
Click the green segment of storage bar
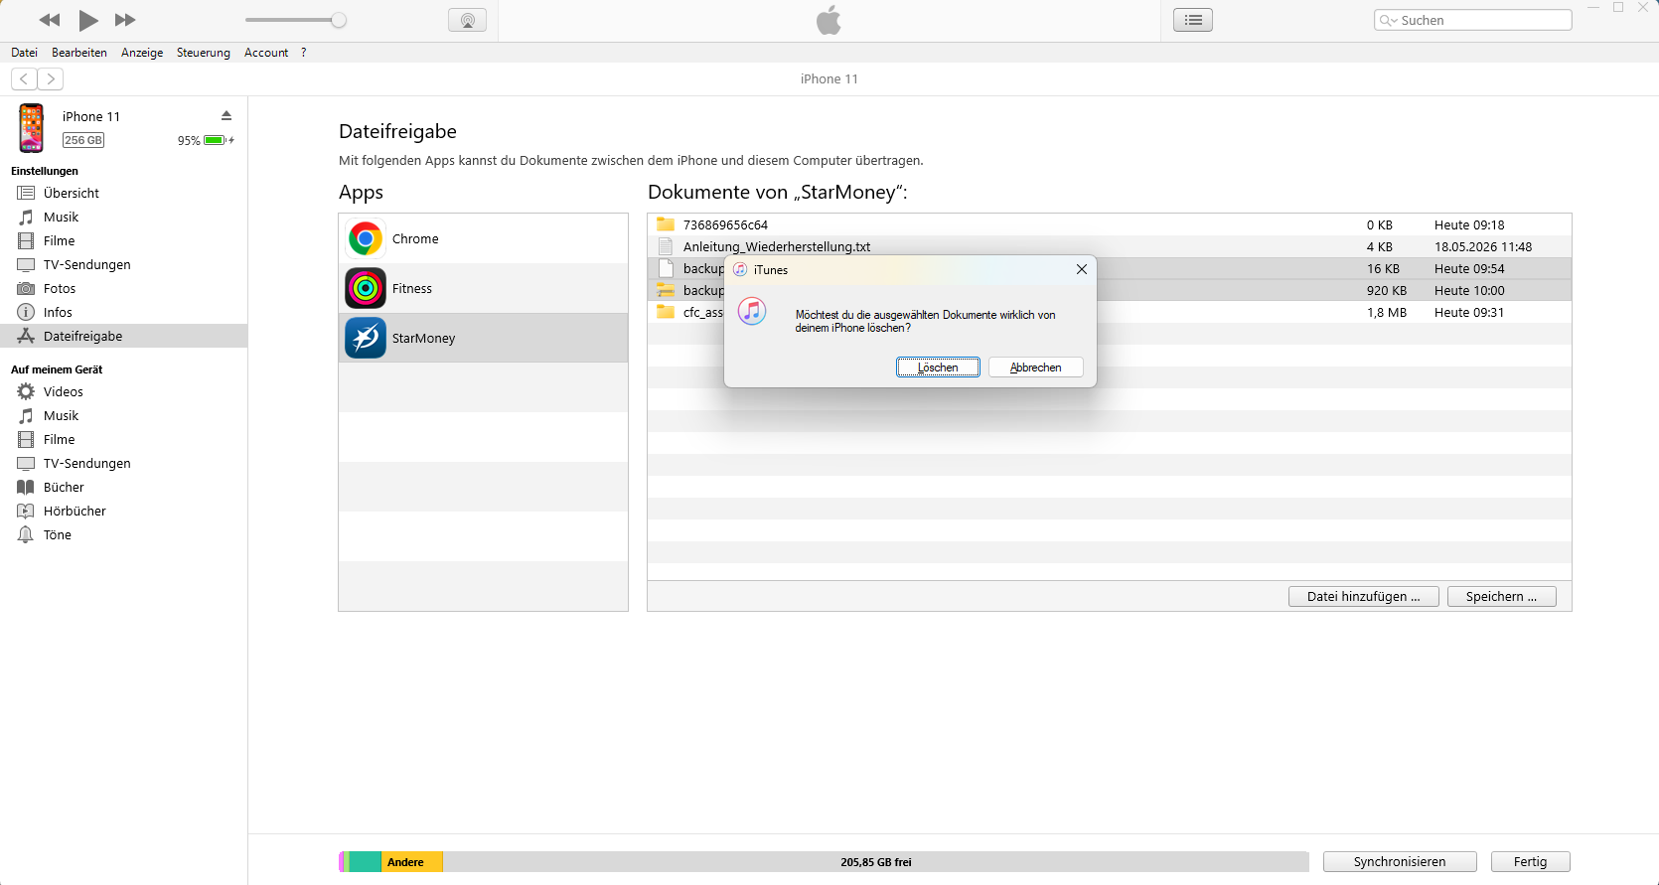[x=365, y=862]
